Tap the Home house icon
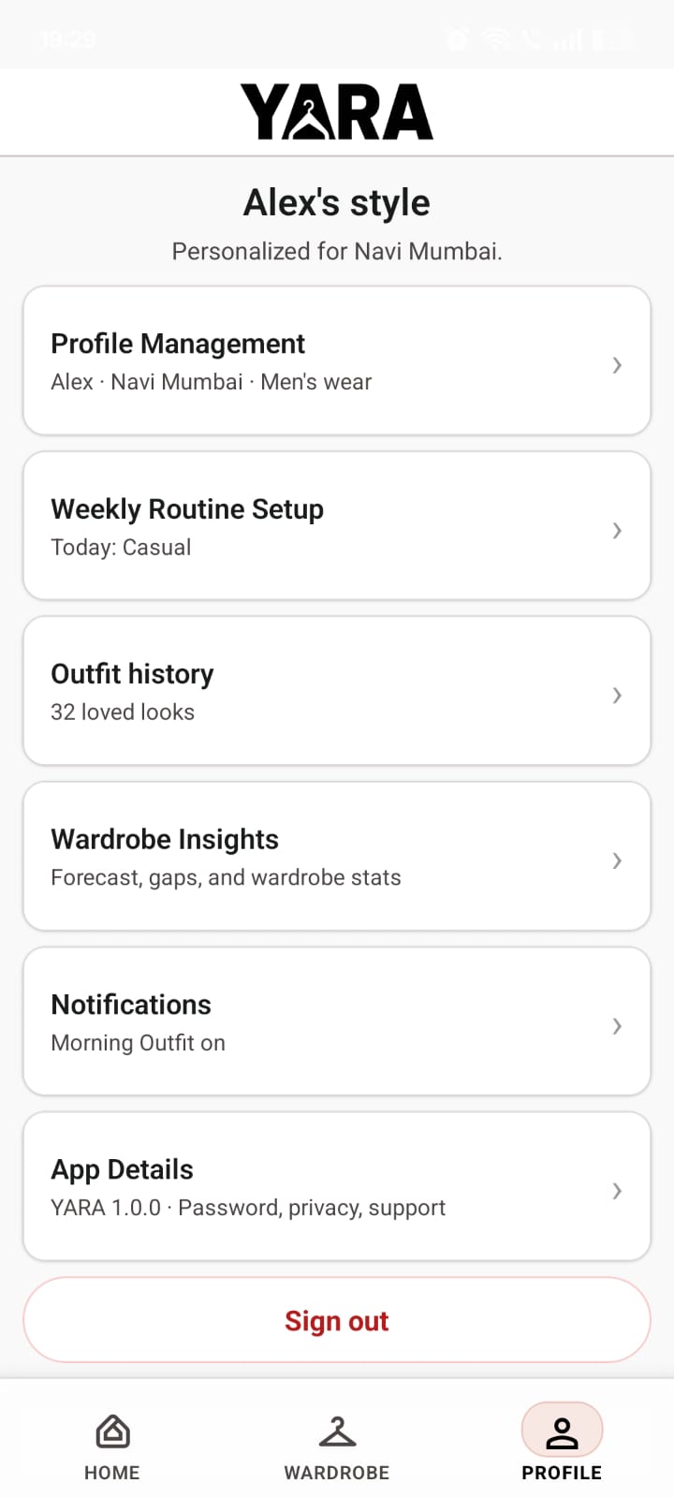 click(112, 1432)
